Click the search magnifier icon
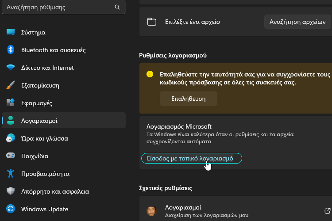 117,7
